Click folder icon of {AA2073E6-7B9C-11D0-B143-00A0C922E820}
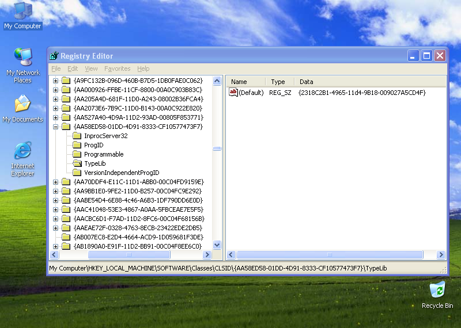This screenshot has height=328, width=461. click(66, 108)
